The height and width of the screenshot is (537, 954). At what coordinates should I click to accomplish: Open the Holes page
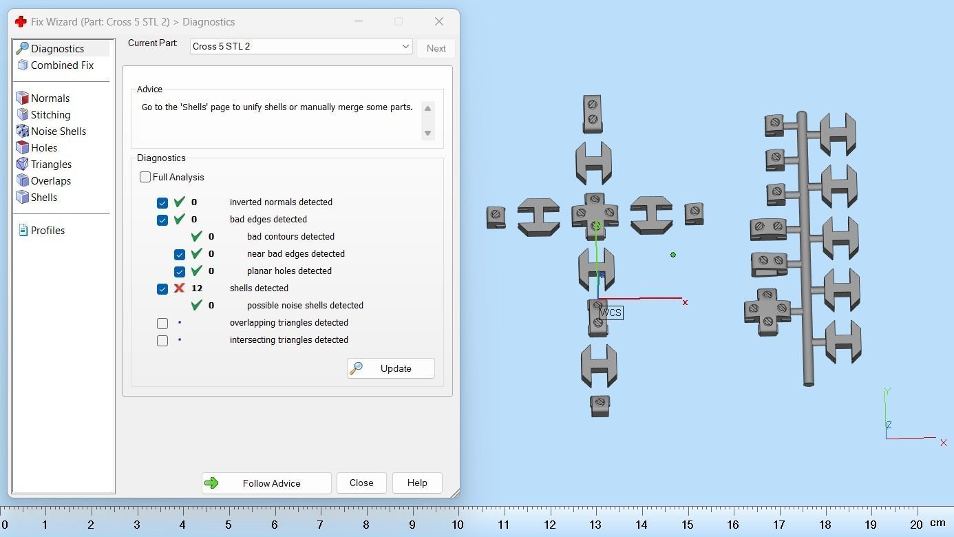tap(43, 148)
